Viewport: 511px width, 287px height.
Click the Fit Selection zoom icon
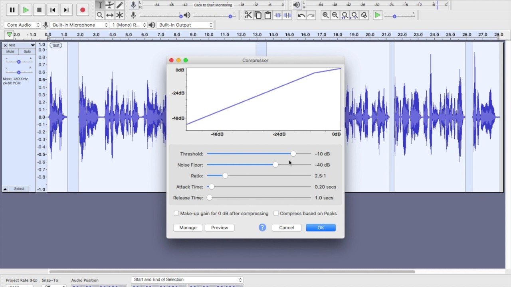click(345, 15)
